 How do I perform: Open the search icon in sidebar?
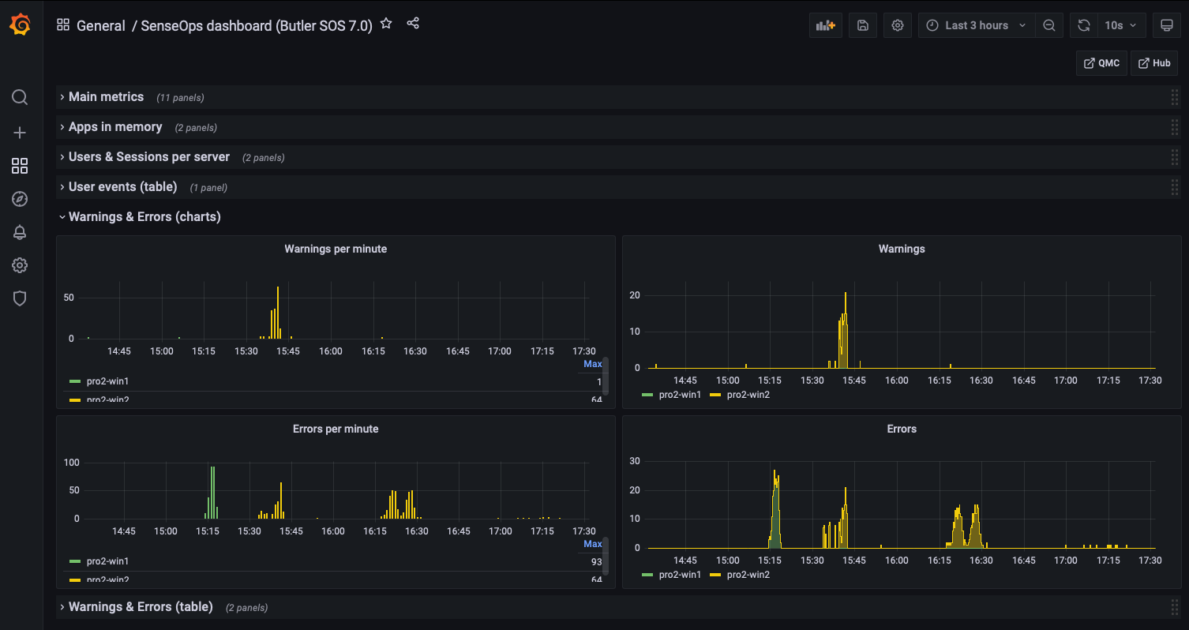(x=20, y=97)
